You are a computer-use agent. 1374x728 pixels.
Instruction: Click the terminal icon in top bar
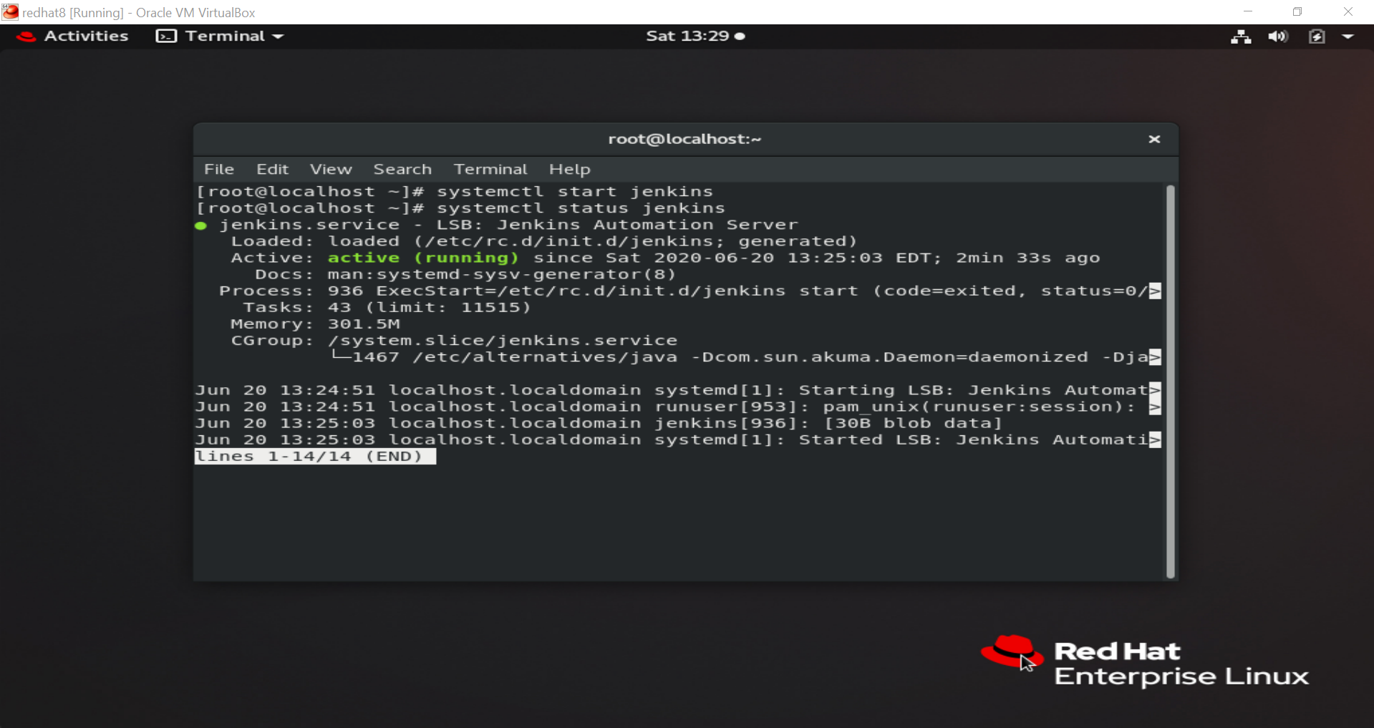point(166,36)
